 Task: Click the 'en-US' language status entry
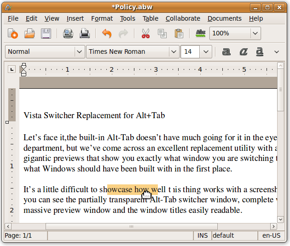(x=271, y=235)
